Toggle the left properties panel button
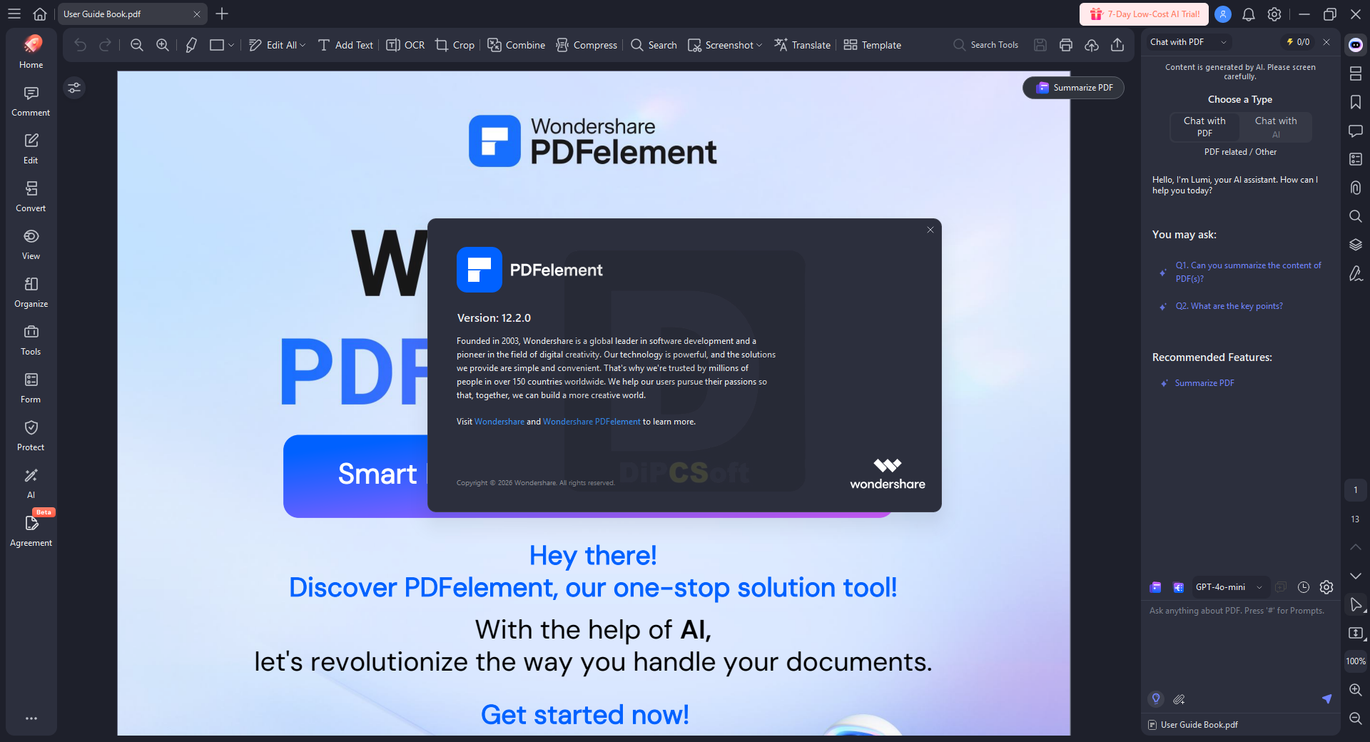The width and height of the screenshot is (1370, 742). coord(74,88)
